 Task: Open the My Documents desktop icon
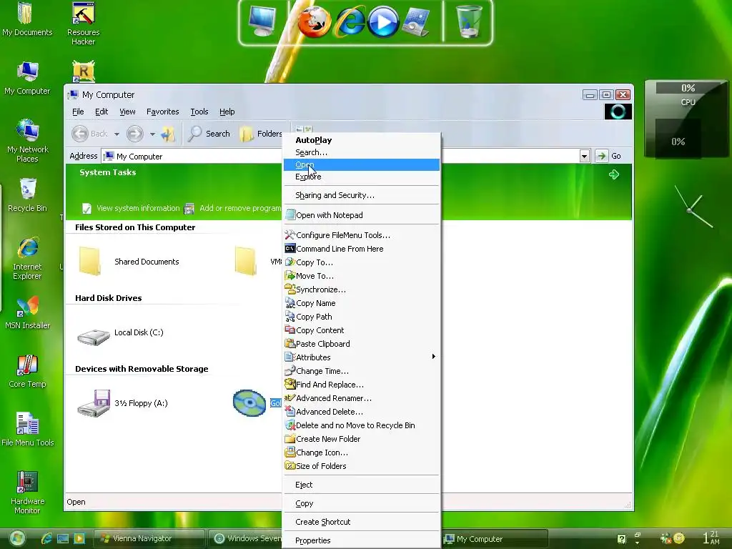pos(27,19)
